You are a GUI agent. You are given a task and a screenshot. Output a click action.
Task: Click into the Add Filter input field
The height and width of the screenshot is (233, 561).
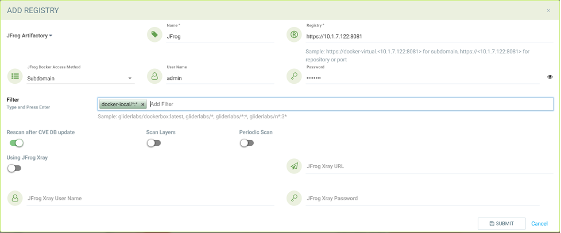point(345,104)
